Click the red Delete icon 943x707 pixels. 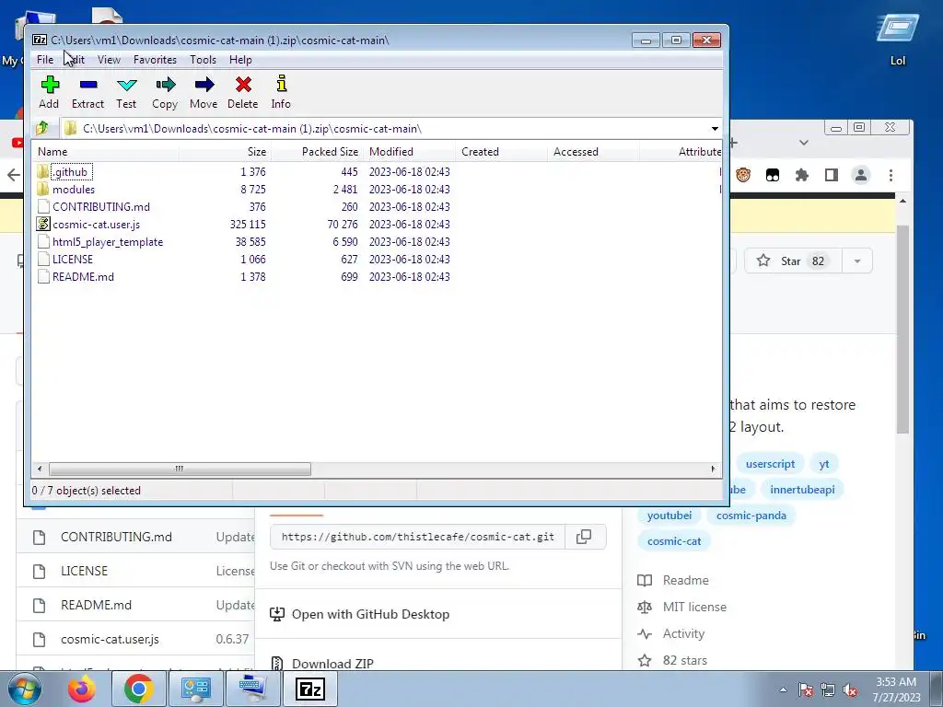243,92
